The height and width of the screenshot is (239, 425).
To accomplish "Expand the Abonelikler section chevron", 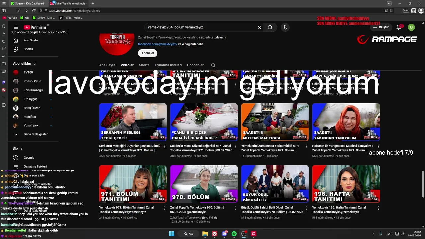I will pyautogui.click(x=34, y=64).
